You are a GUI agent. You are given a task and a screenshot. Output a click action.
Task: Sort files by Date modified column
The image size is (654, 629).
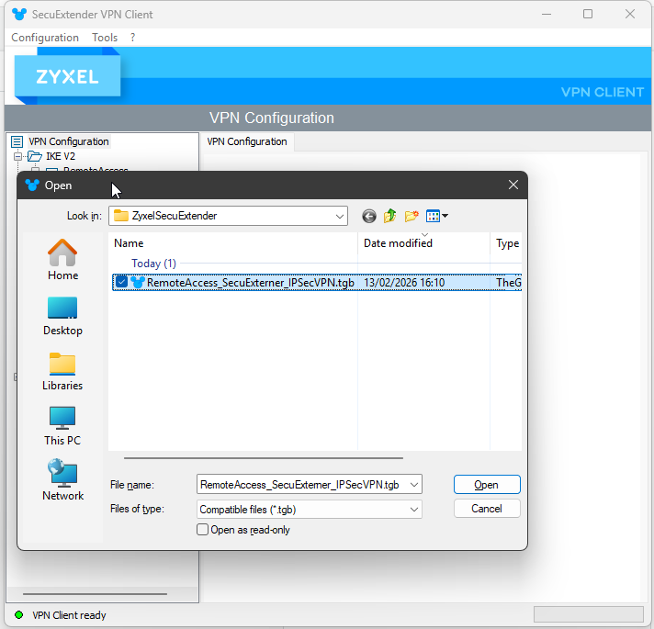tap(398, 243)
